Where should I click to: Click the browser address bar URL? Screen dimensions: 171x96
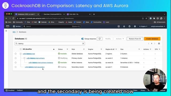tap(46, 18)
